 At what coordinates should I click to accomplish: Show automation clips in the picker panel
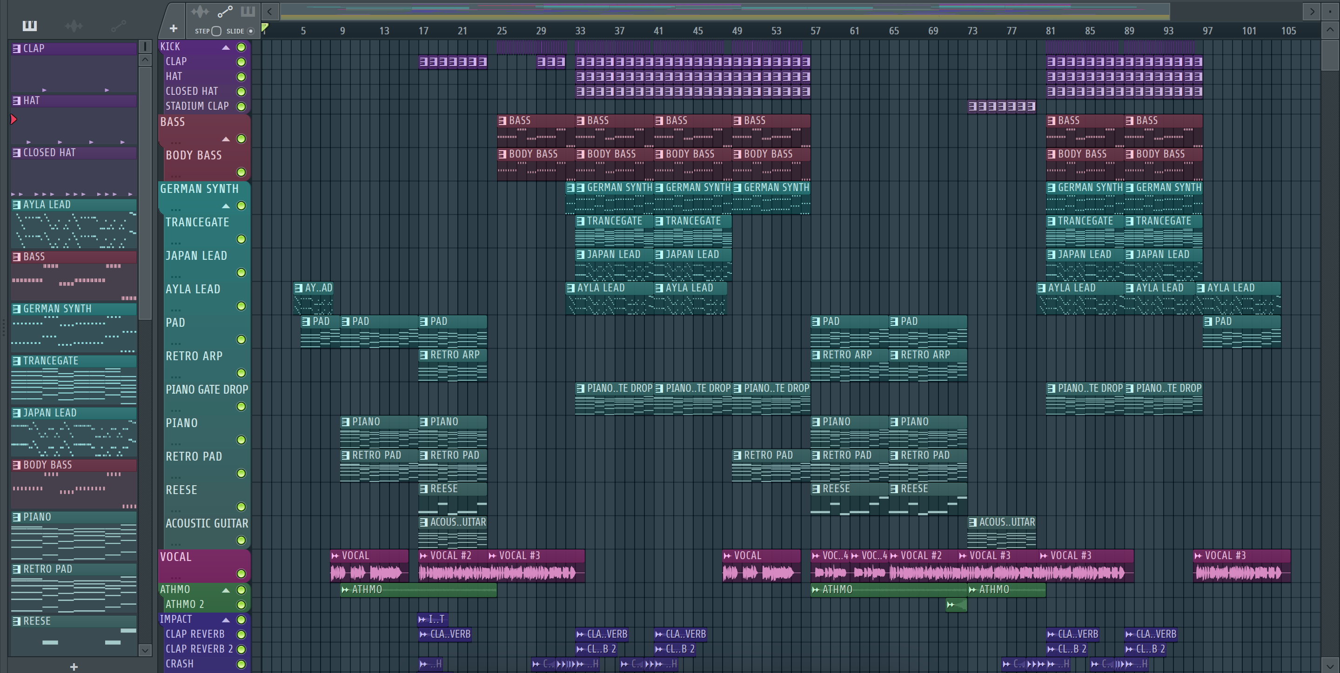(118, 26)
